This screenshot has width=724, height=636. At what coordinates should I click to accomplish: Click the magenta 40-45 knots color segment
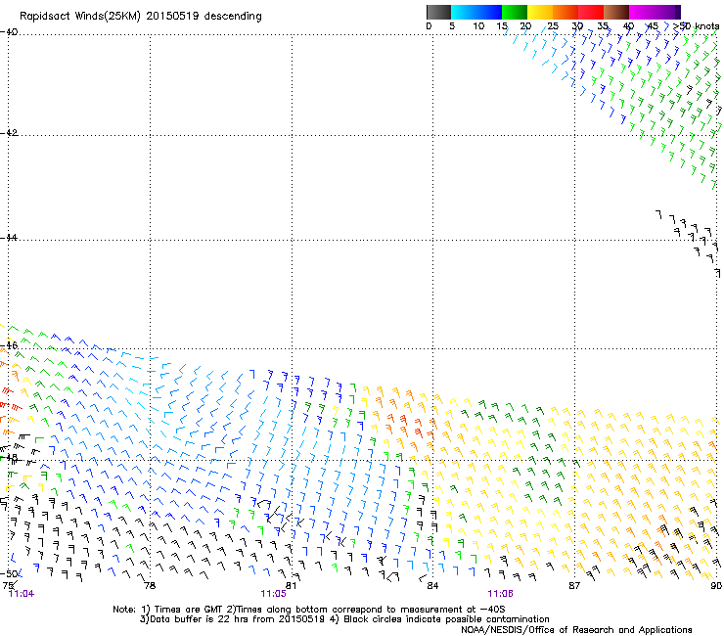click(642, 12)
